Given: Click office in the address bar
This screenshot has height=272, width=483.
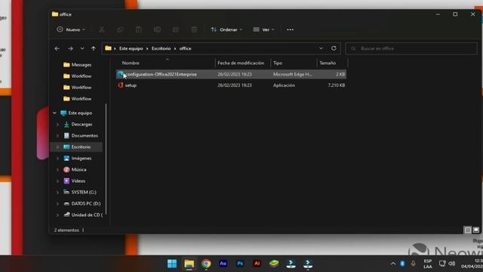Looking at the screenshot, I should coord(186,48).
